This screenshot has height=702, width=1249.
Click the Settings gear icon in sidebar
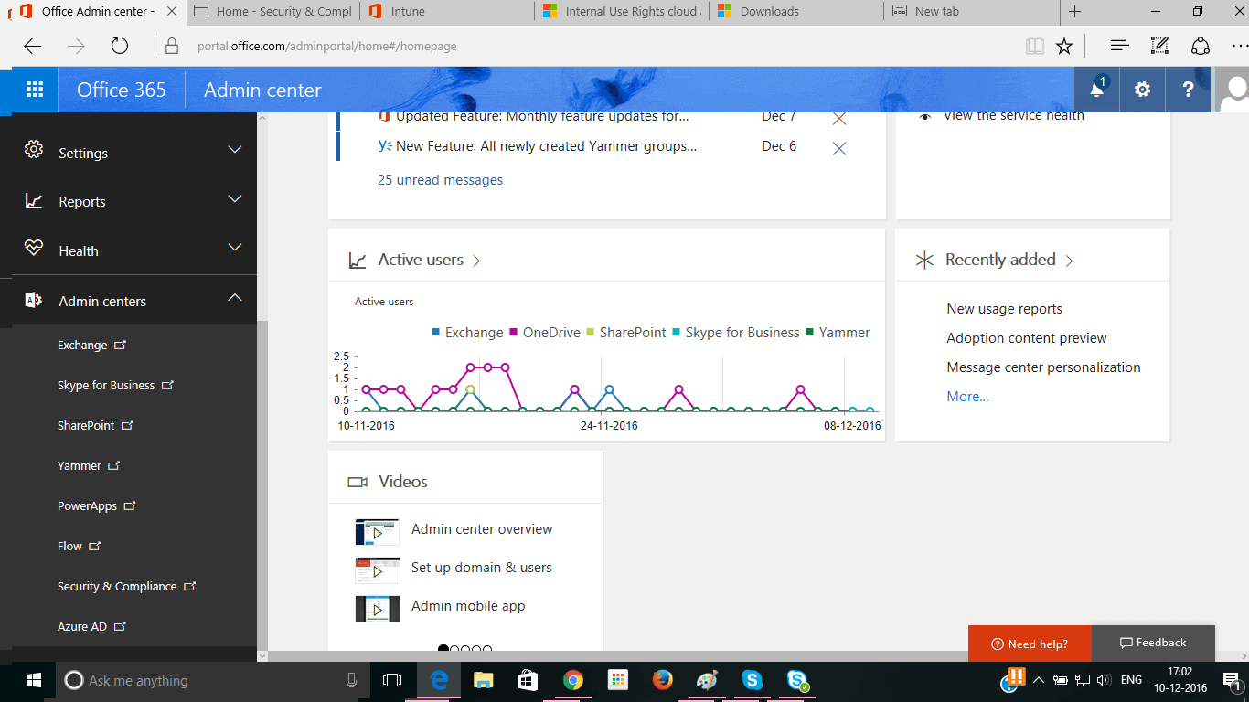34,150
